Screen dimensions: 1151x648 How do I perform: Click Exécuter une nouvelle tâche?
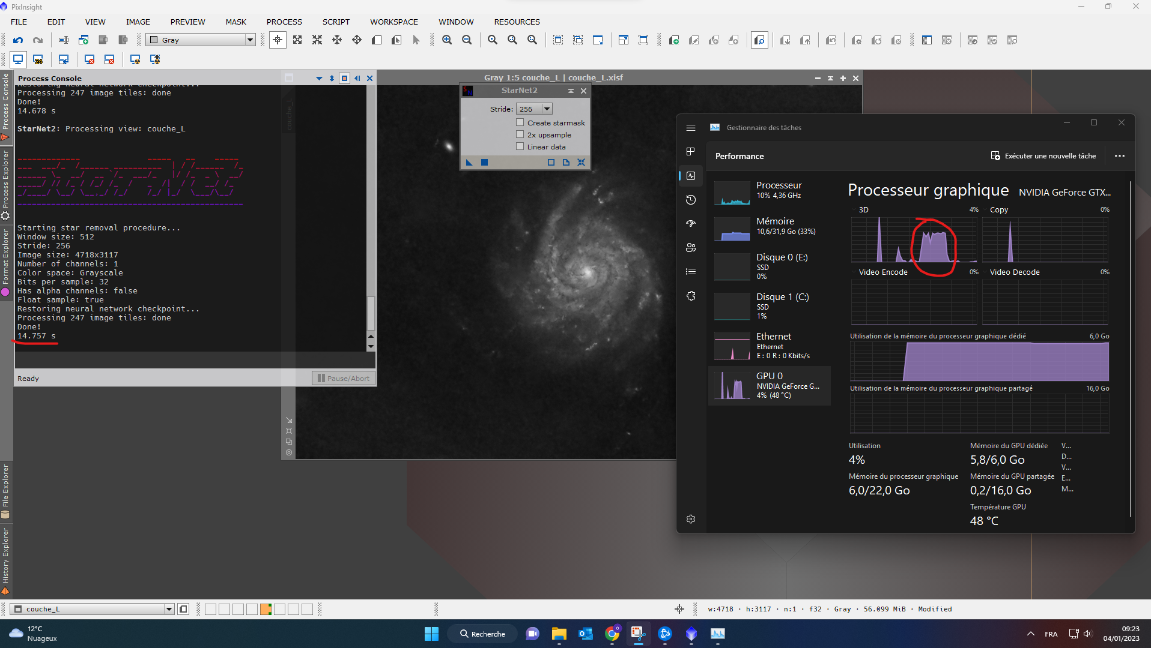pyautogui.click(x=1043, y=156)
